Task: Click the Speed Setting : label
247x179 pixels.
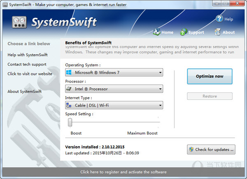Action: click(x=79, y=114)
